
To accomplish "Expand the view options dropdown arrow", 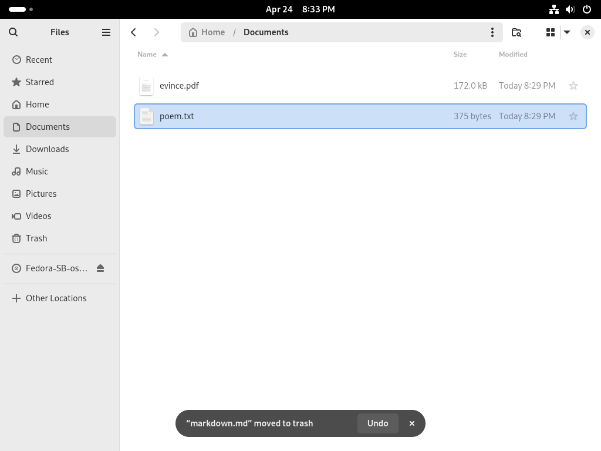I will point(567,32).
